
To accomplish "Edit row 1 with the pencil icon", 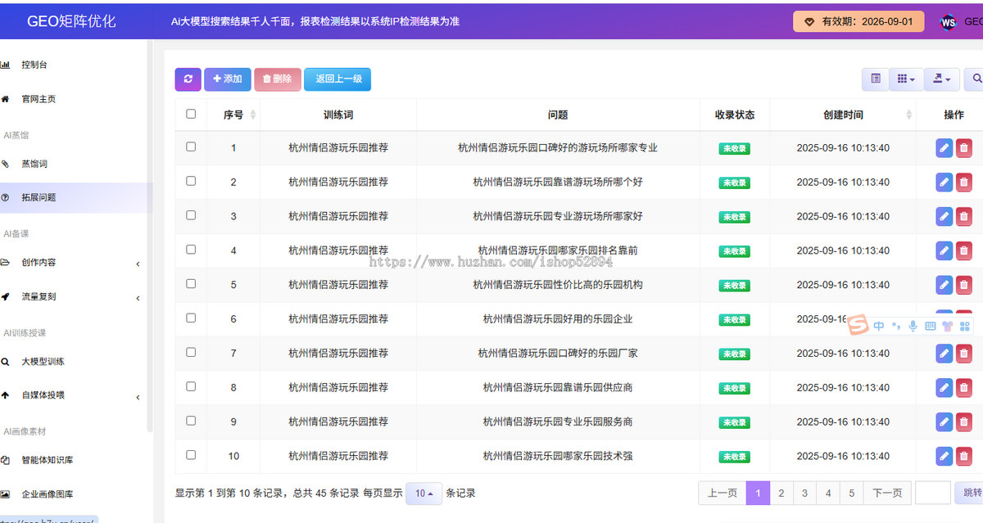I will (x=944, y=148).
